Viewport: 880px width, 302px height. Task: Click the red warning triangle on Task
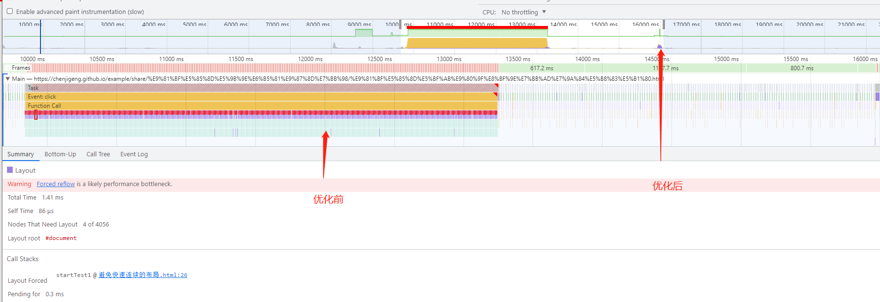pyautogui.click(x=496, y=86)
